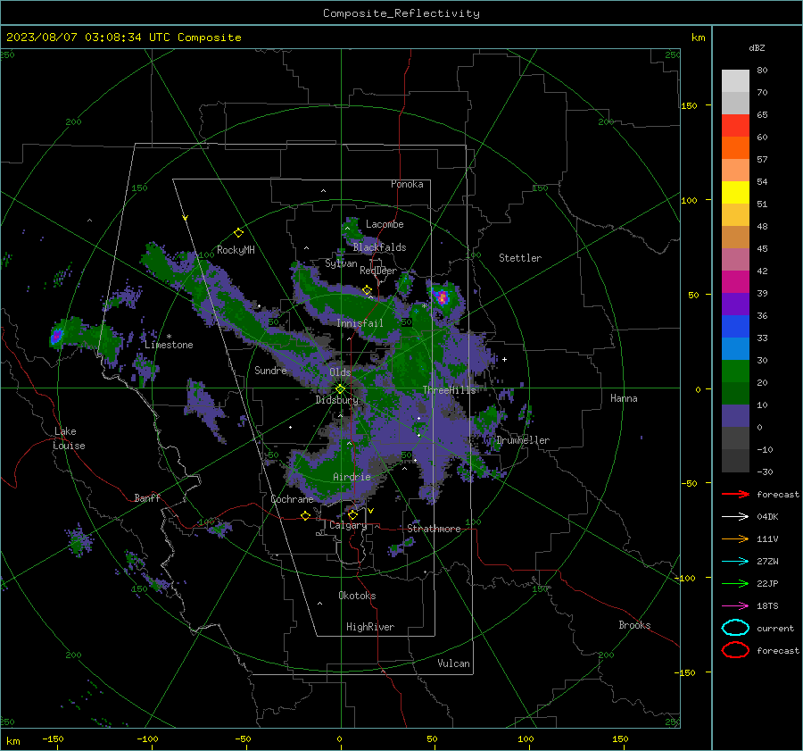Click the ThreeHills town label

click(x=449, y=390)
